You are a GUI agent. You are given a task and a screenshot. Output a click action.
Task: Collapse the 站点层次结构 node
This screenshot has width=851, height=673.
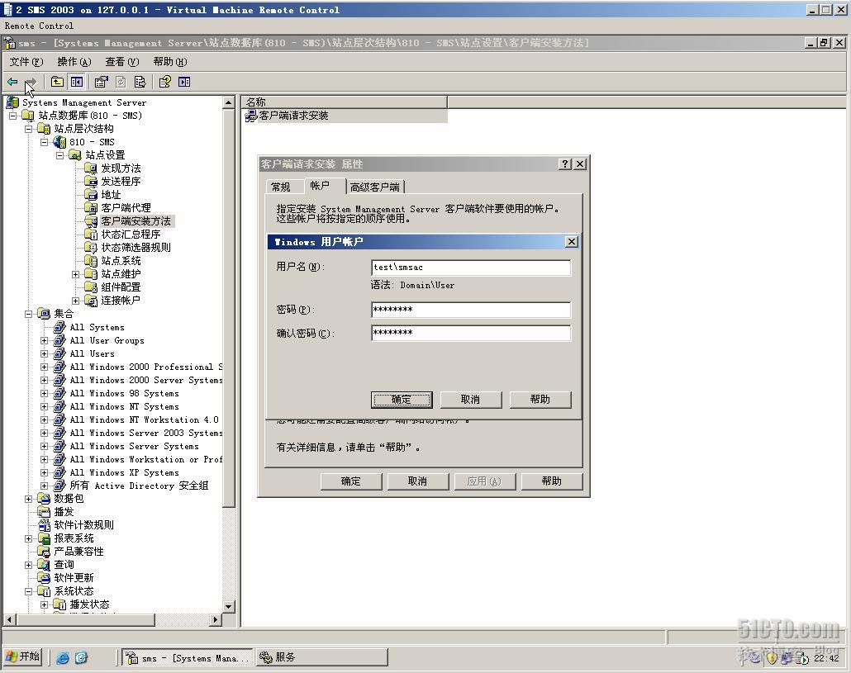pyautogui.click(x=28, y=129)
